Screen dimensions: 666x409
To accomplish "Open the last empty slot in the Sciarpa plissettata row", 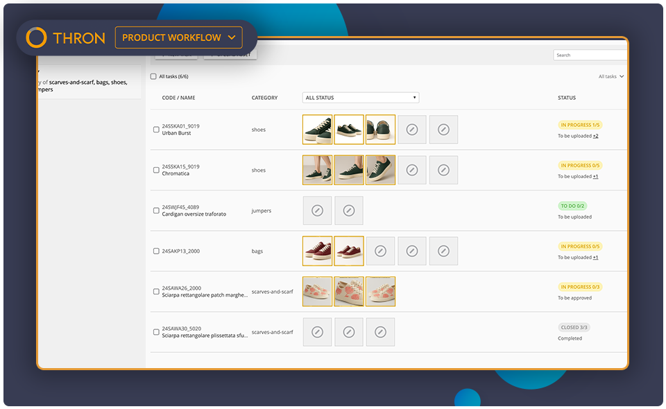I will pyautogui.click(x=380, y=331).
